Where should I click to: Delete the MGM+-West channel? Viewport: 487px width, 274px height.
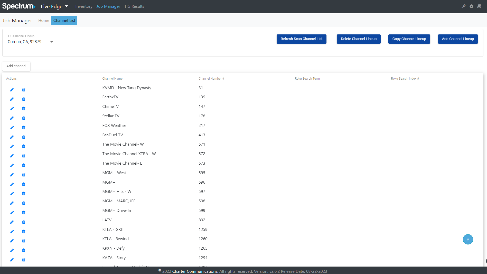tap(24, 175)
